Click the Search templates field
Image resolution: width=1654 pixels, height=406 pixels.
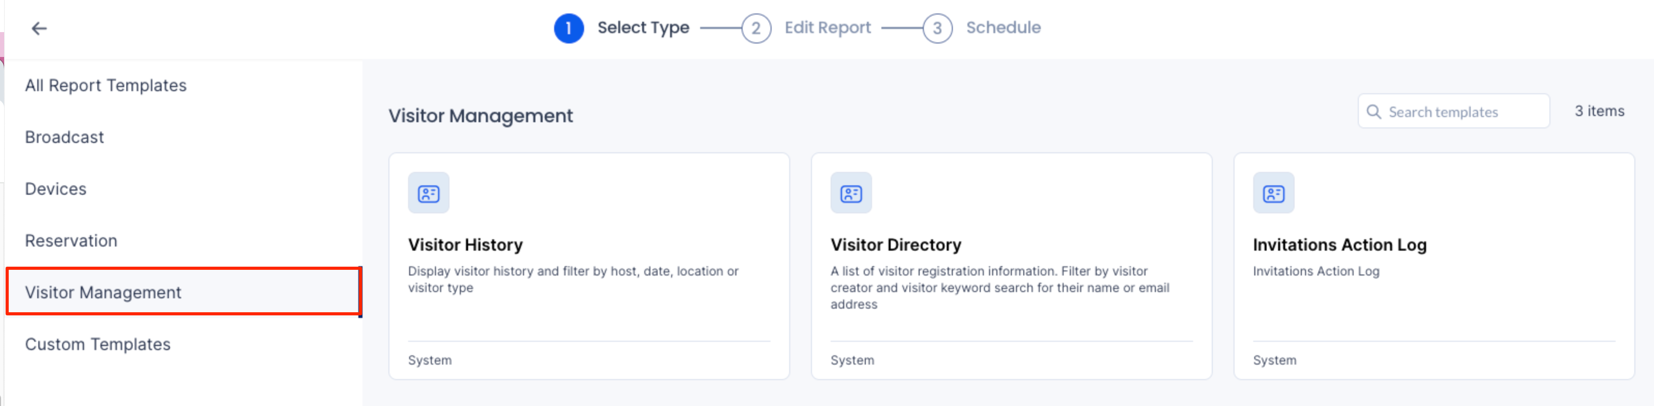click(1453, 112)
